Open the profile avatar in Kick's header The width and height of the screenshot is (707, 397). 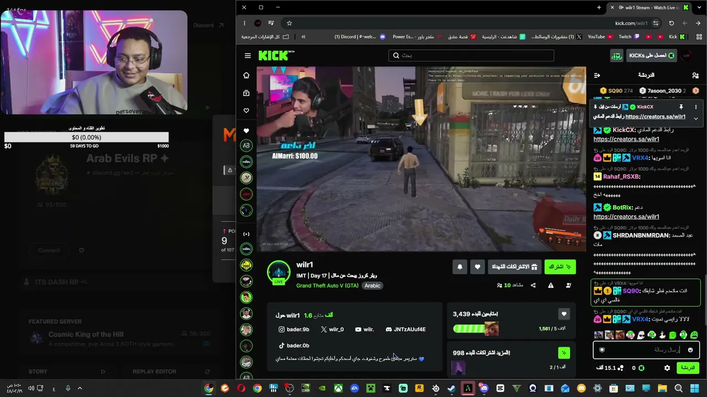click(687, 55)
